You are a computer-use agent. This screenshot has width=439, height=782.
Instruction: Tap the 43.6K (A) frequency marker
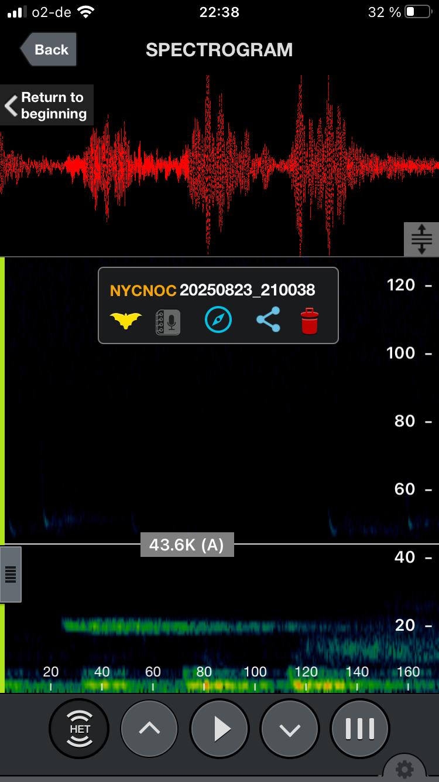(187, 545)
